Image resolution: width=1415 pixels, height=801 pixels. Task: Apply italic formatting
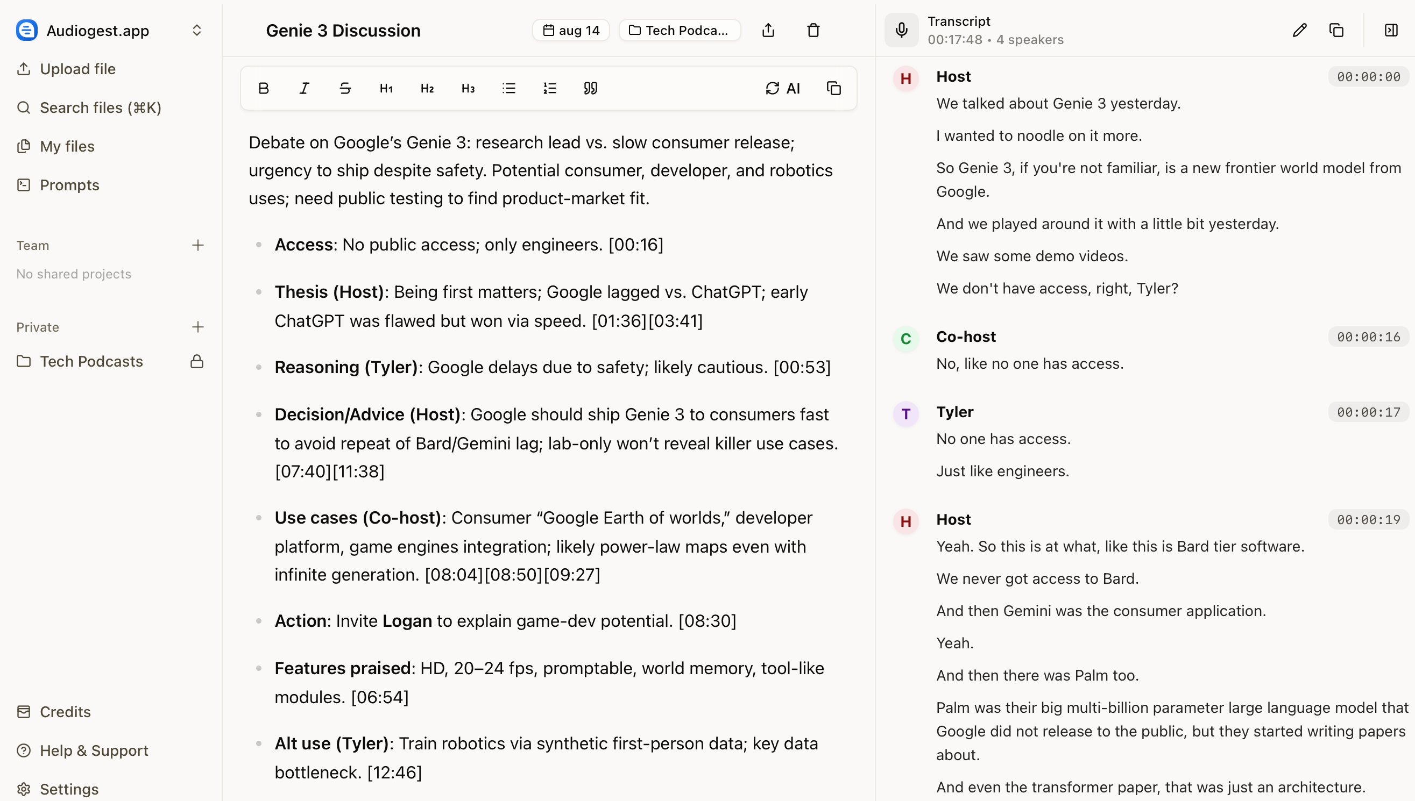pyautogui.click(x=305, y=88)
